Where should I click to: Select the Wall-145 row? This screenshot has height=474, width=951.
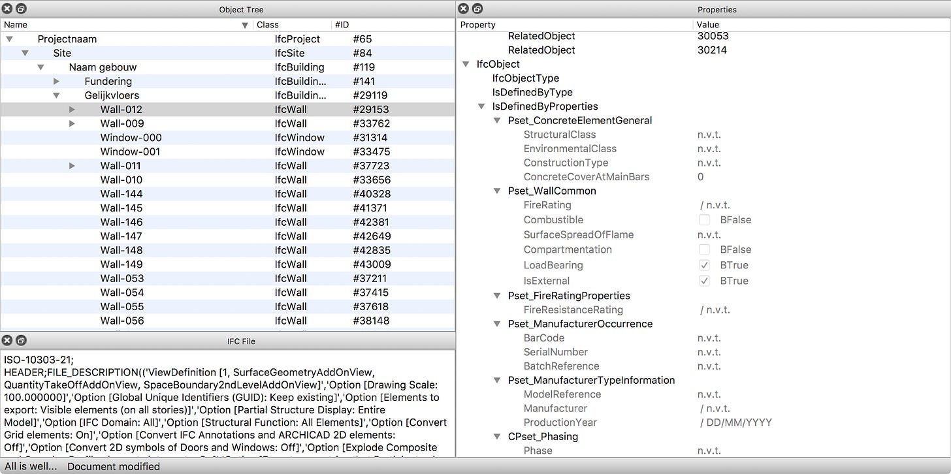227,208
